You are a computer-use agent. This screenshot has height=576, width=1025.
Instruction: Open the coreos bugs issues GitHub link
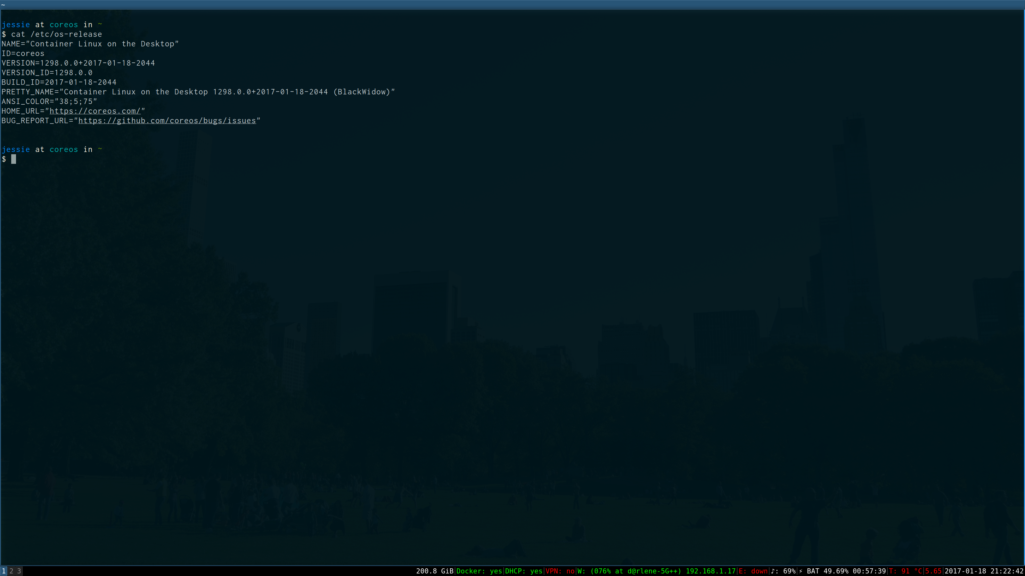[x=167, y=121]
